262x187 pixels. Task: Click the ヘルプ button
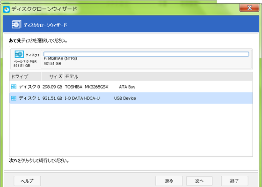(27, 181)
